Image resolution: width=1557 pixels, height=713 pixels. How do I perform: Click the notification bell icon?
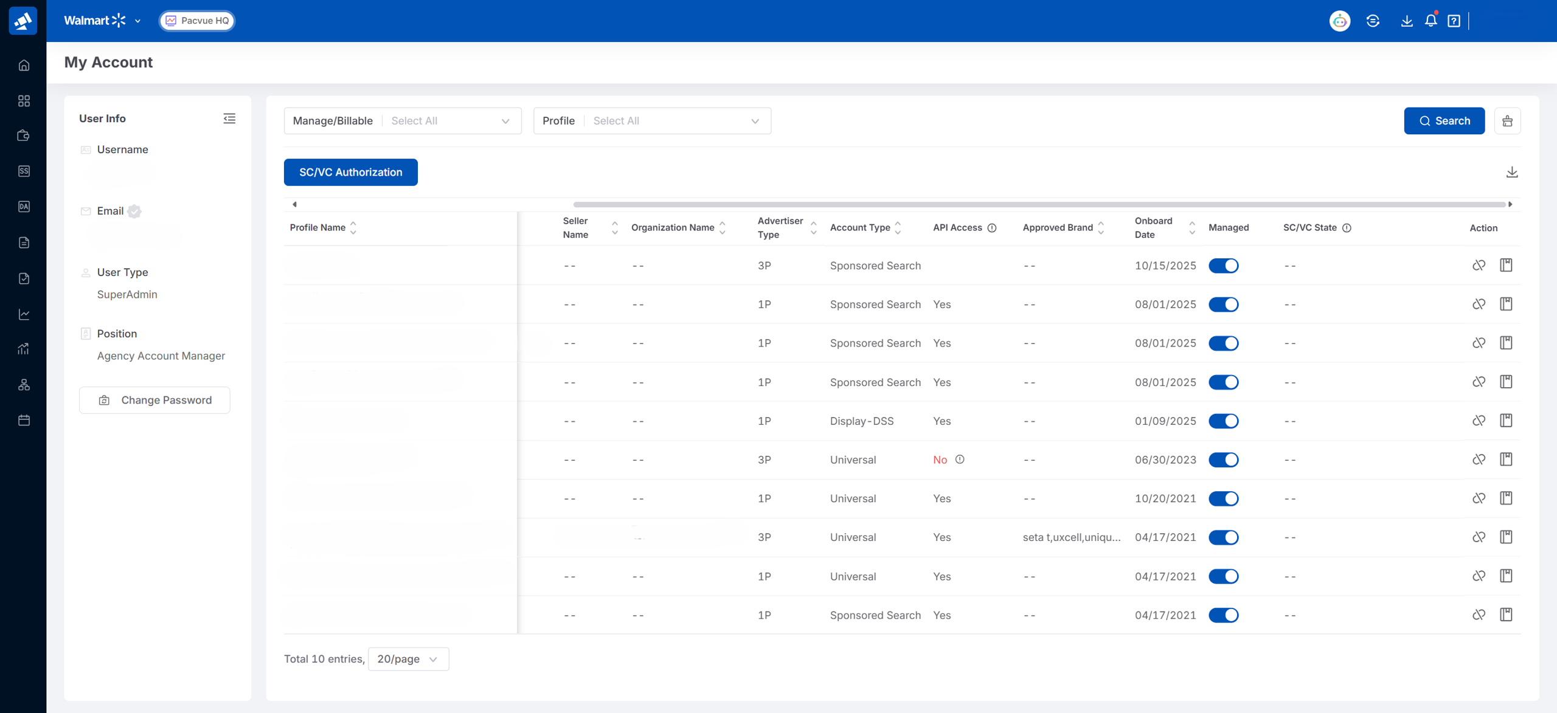point(1430,21)
